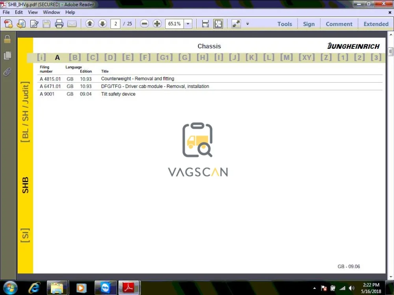Show hidden tray icons arrow
This screenshot has width=394, height=295.
pos(314,288)
